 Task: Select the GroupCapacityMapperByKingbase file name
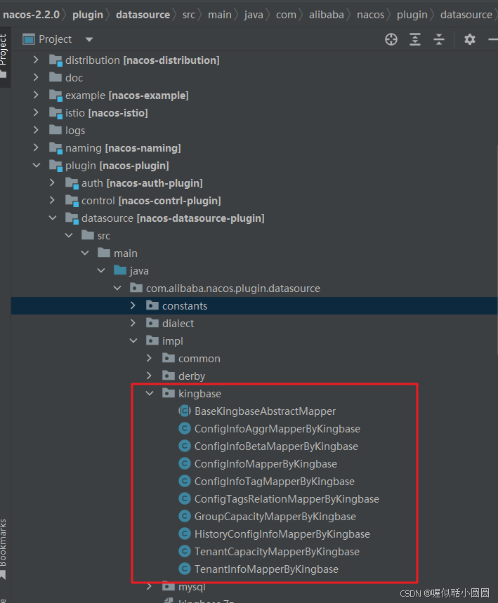point(275,517)
